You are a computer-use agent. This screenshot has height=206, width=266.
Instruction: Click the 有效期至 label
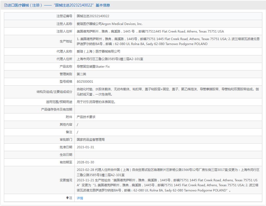coord(66,162)
